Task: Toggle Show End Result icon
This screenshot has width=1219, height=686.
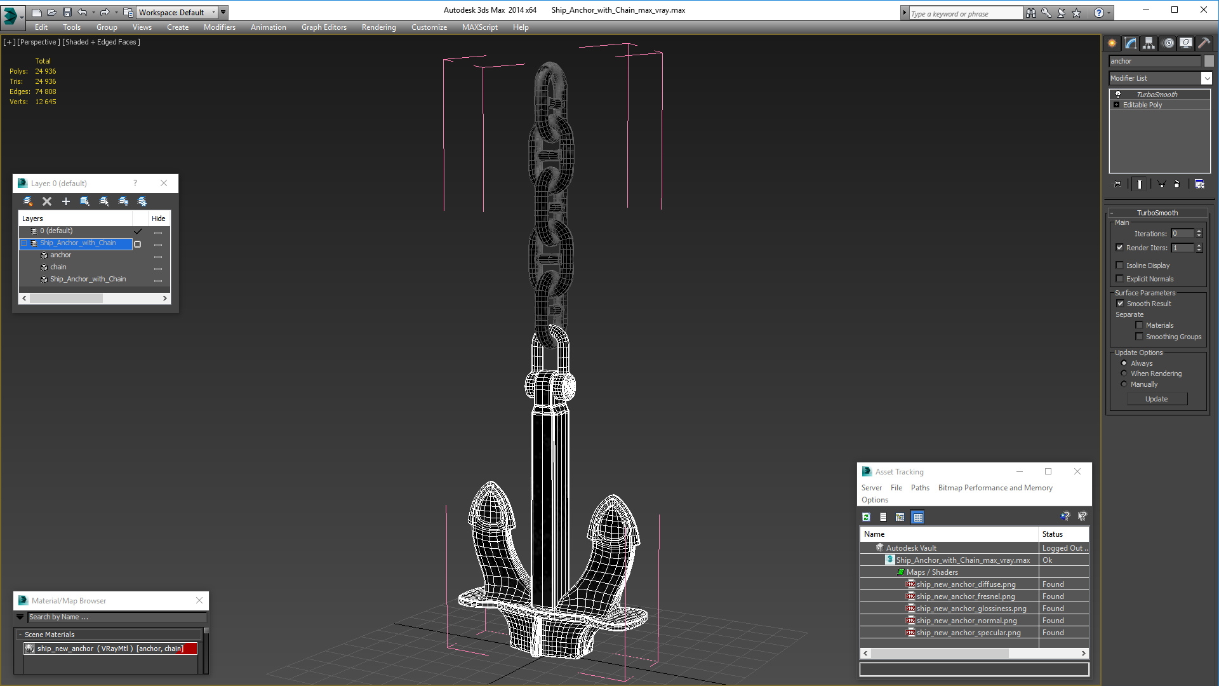Action: click(1140, 184)
